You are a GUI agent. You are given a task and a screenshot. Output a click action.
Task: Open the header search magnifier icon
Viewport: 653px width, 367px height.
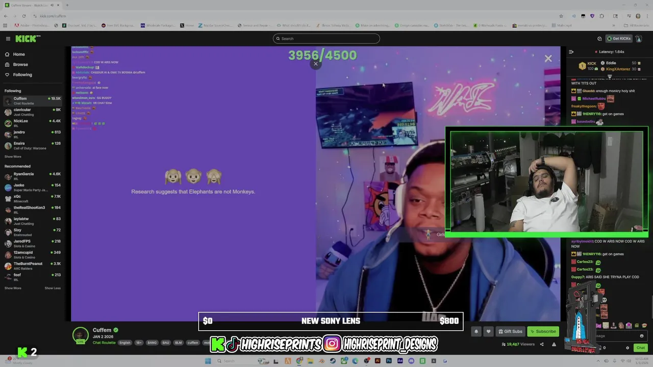[599, 39]
